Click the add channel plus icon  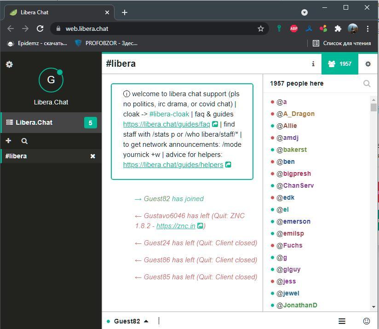[8, 141]
